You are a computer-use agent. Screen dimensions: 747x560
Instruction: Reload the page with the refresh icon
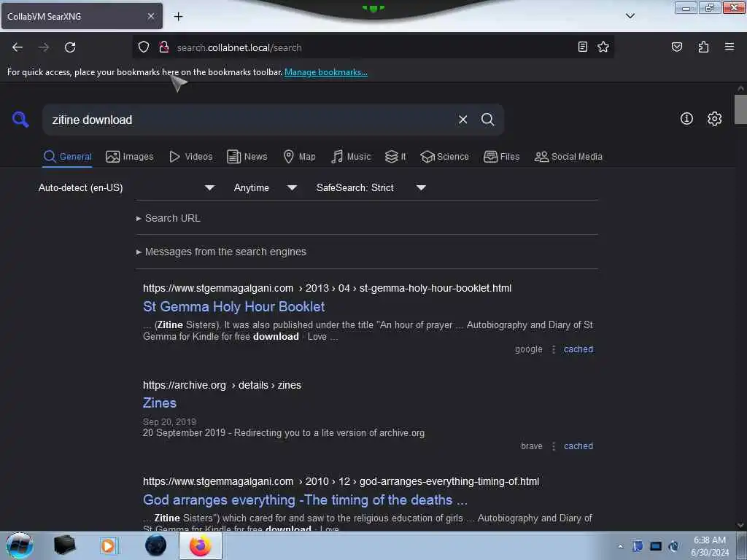pyautogui.click(x=70, y=47)
